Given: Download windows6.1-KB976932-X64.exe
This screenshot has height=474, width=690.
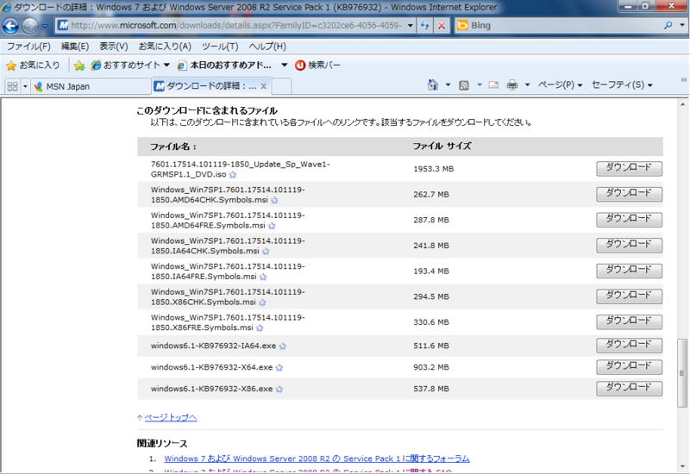Looking at the screenshot, I should click(x=629, y=366).
